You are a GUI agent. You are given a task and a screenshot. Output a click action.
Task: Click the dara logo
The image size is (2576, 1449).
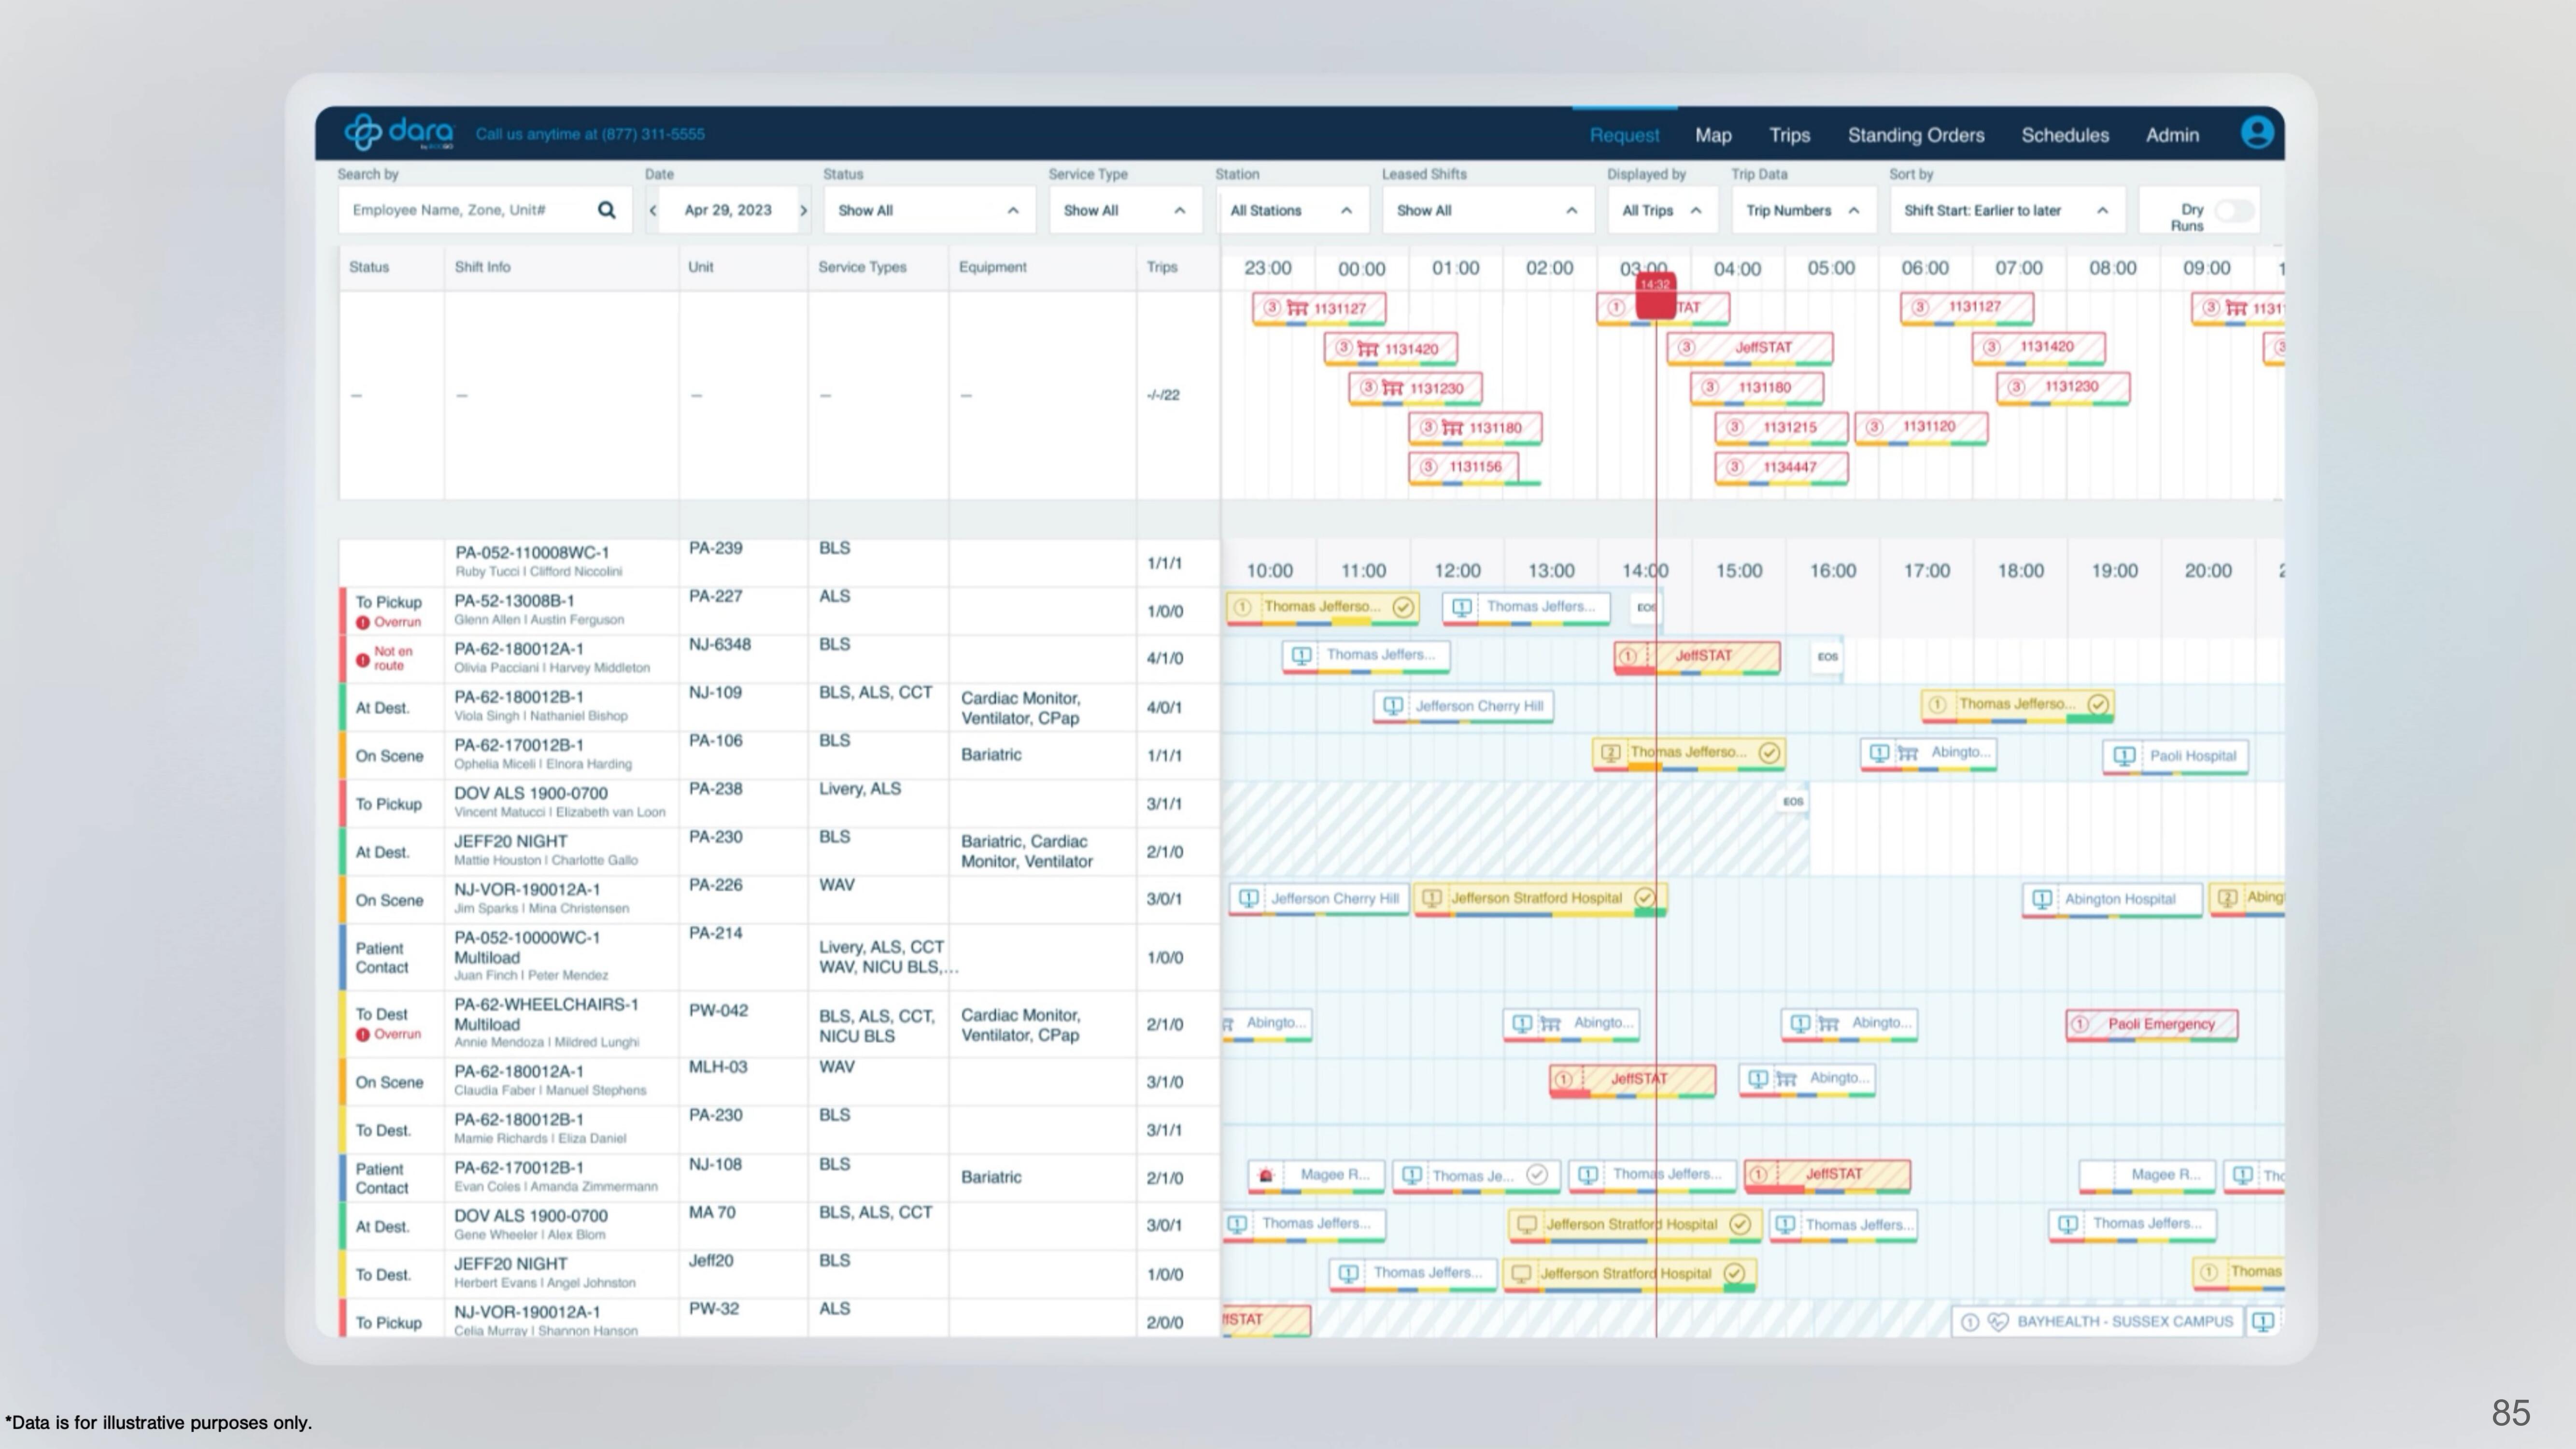coord(399,132)
